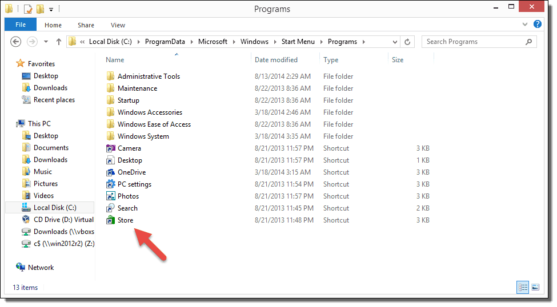Viewport: 557px width, 307px height.
Task: Click the Properties quick access icon
Action: pos(28,9)
